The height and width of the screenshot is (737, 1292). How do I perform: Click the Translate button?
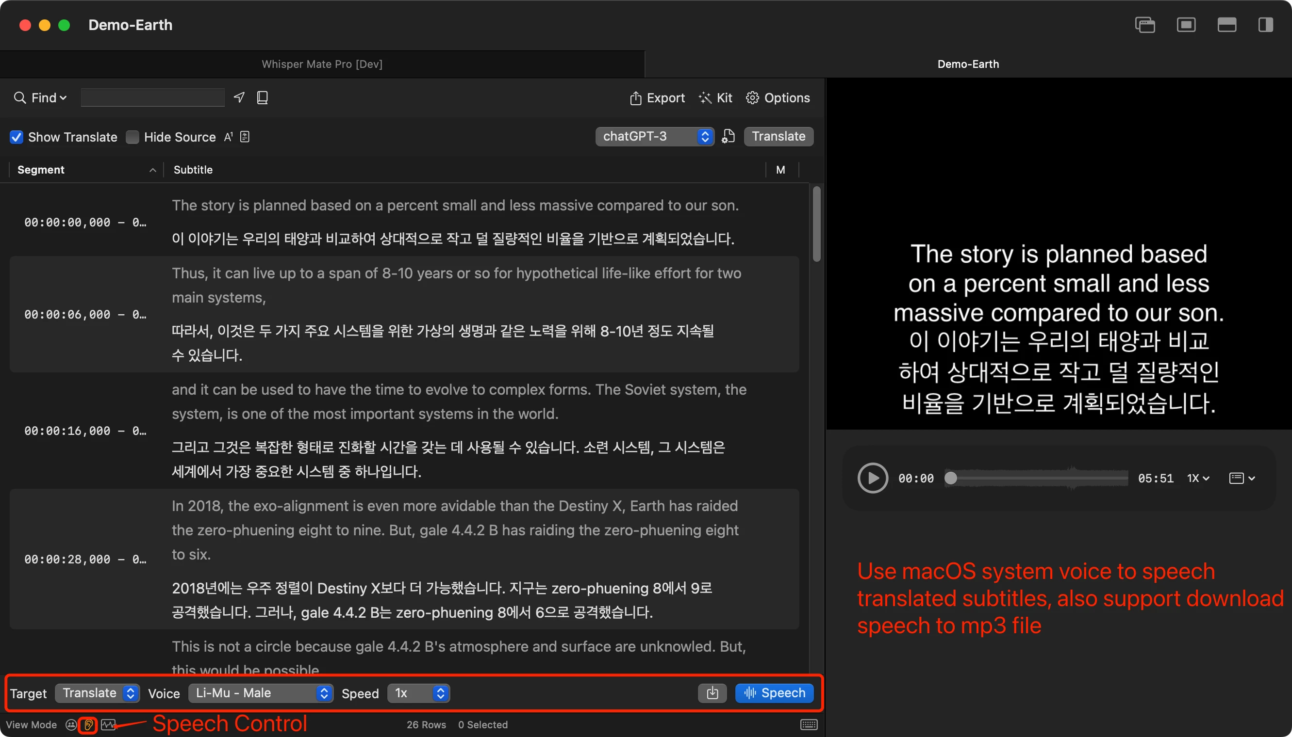(x=778, y=136)
